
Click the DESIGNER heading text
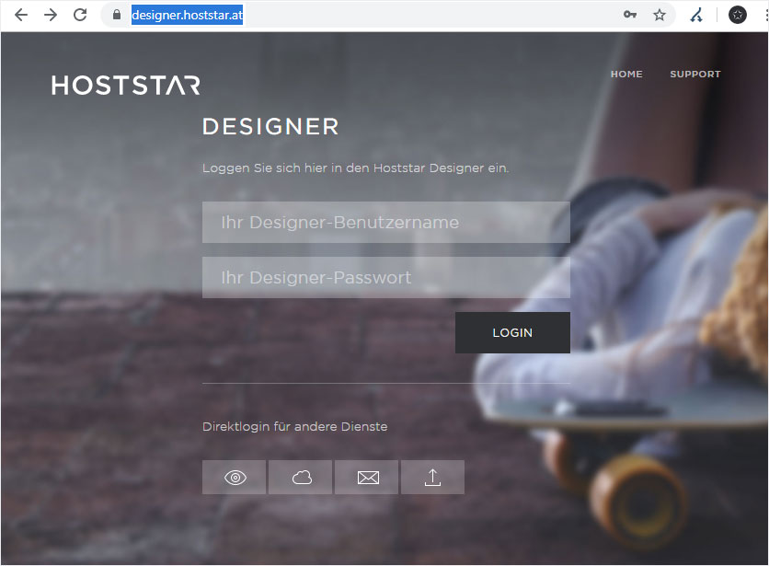click(x=270, y=127)
